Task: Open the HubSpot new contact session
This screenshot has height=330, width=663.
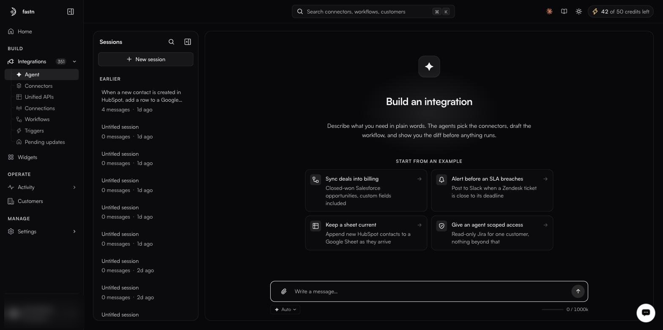Action: [x=146, y=100]
